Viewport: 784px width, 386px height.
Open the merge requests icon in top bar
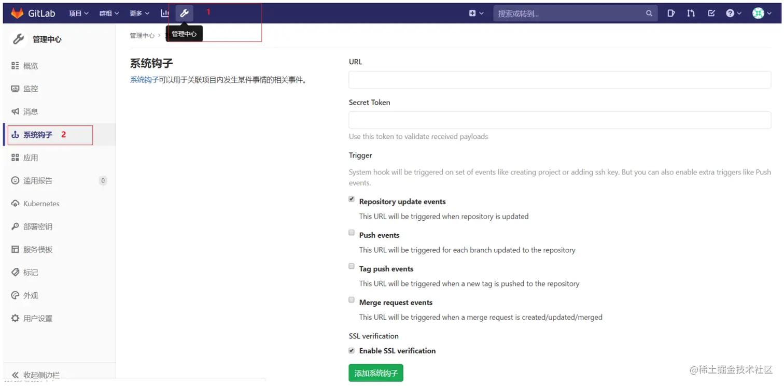(691, 13)
